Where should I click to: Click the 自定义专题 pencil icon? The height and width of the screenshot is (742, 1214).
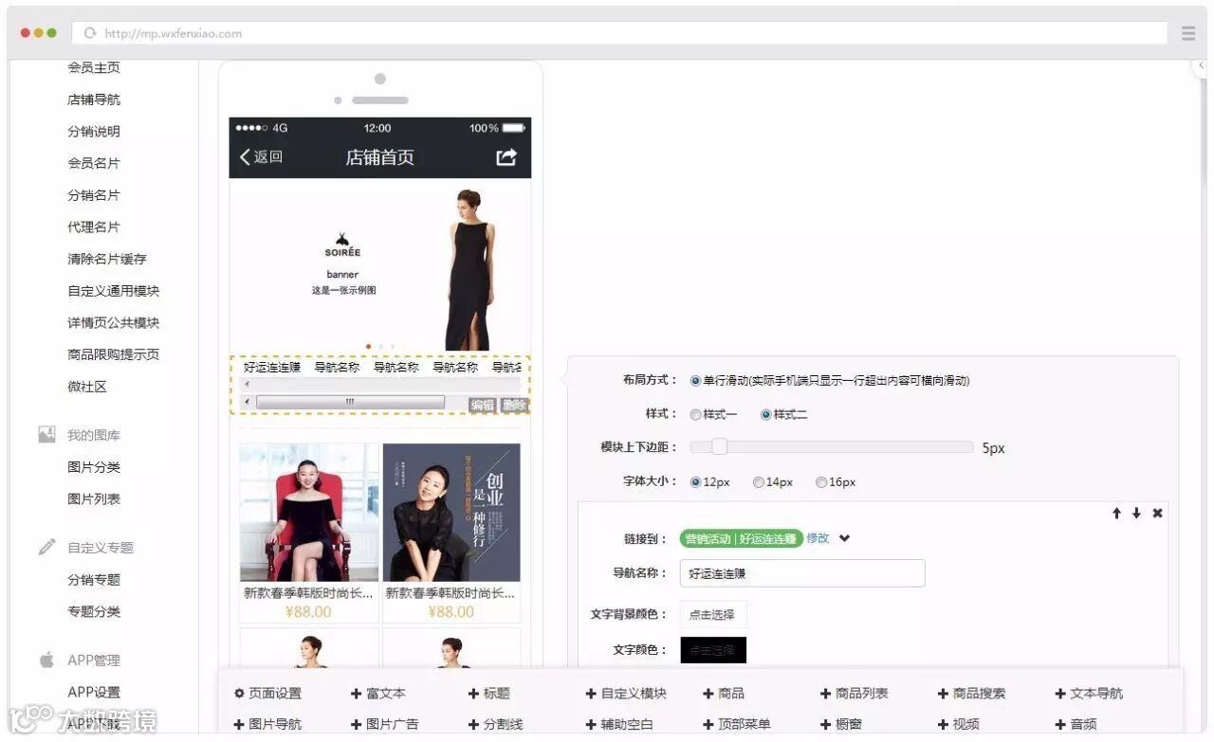46,547
